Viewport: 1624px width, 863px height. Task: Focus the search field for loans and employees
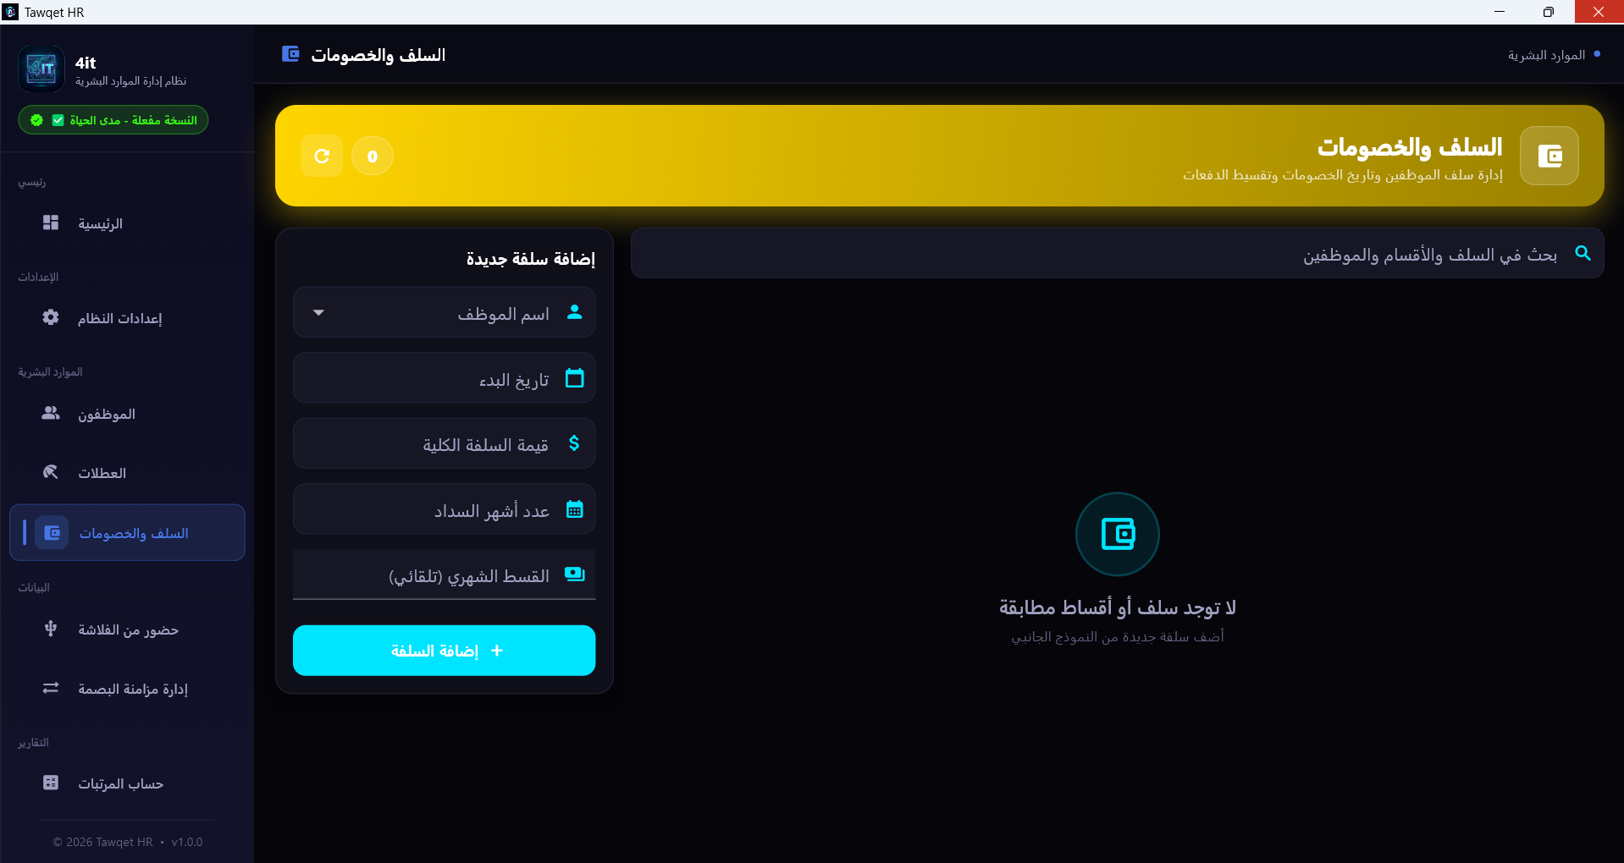(x=1118, y=254)
